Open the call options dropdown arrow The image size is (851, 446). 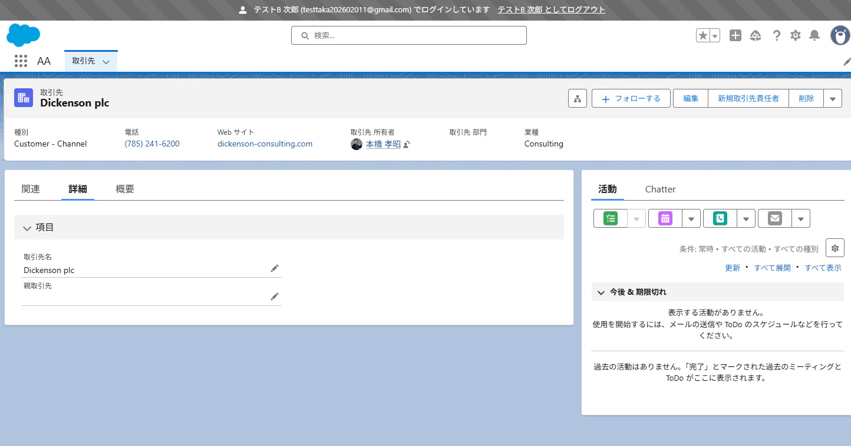[746, 218]
